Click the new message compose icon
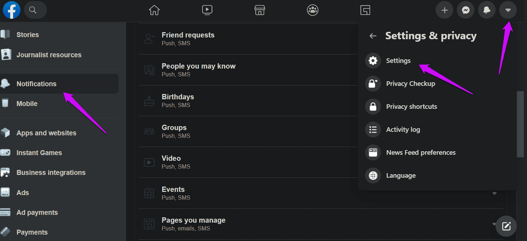Viewport: 527px width, 241px height. (506, 226)
